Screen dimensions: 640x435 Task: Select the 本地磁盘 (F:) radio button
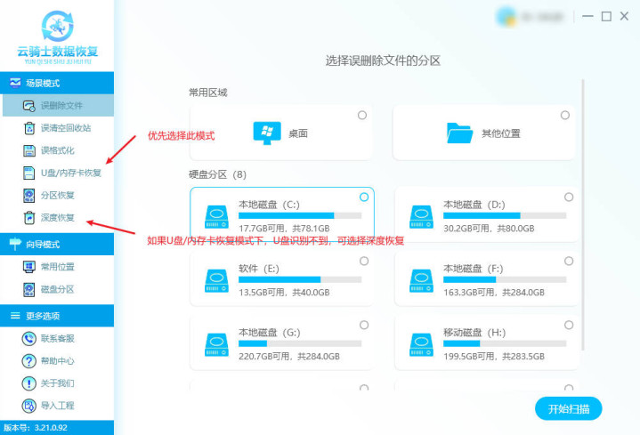click(x=569, y=261)
